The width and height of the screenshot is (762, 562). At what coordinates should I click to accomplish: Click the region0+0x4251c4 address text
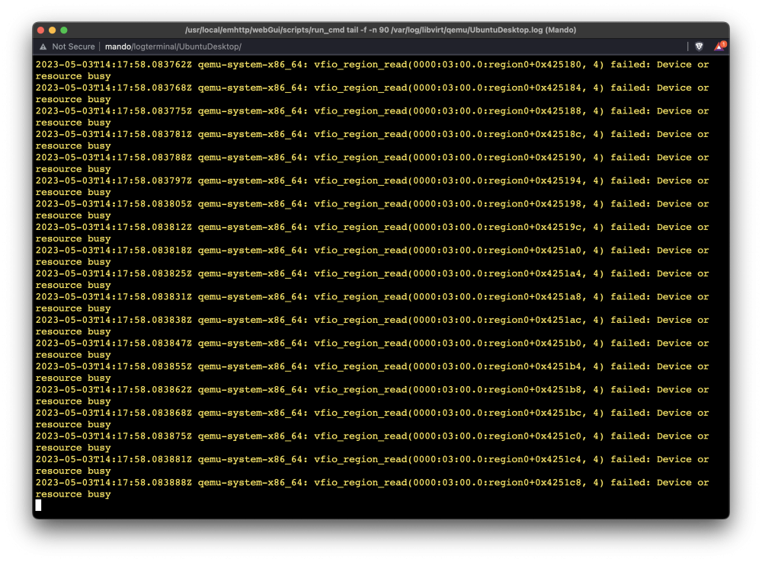coord(535,459)
